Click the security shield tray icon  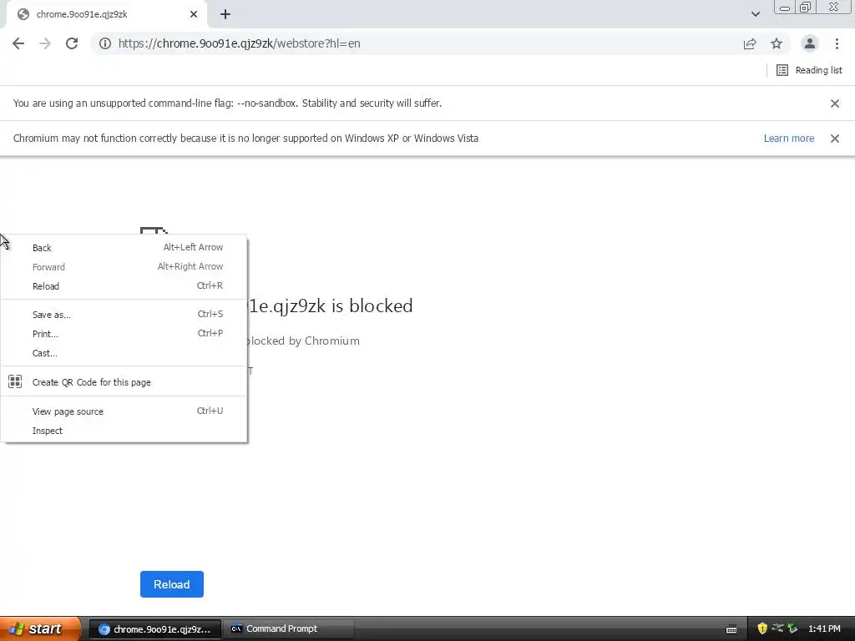click(762, 629)
